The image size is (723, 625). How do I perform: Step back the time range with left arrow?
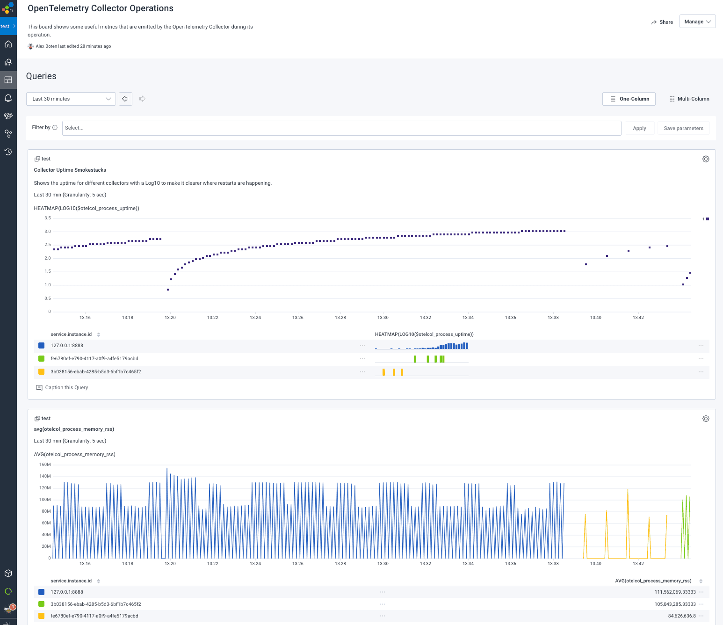125,99
